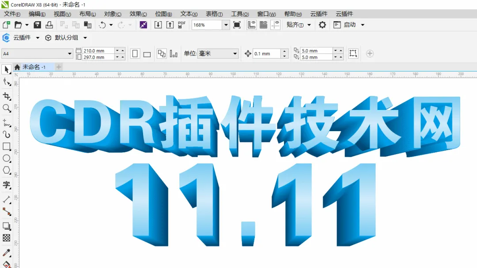Image resolution: width=477 pixels, height=268 pixels.
Task: Click the Import icon
Action: point(158,25)
